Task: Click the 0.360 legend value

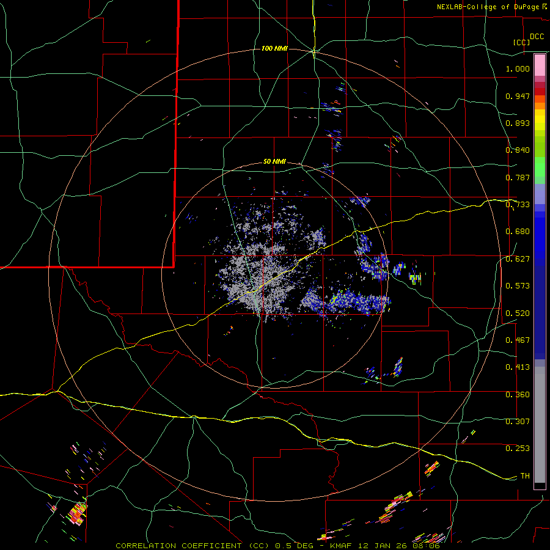Action: [518, 395]
